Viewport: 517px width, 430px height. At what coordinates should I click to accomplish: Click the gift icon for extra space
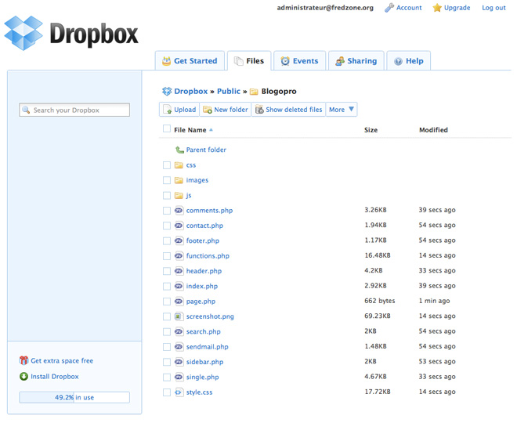coord(23,360)
